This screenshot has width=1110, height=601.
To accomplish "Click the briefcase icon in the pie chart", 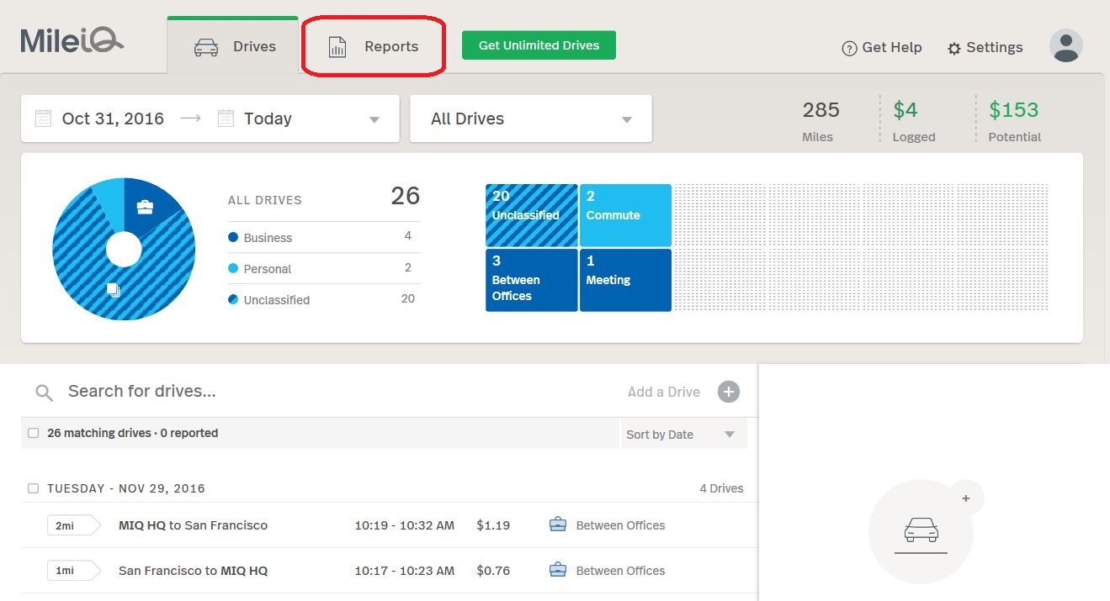I will point(145,207).
